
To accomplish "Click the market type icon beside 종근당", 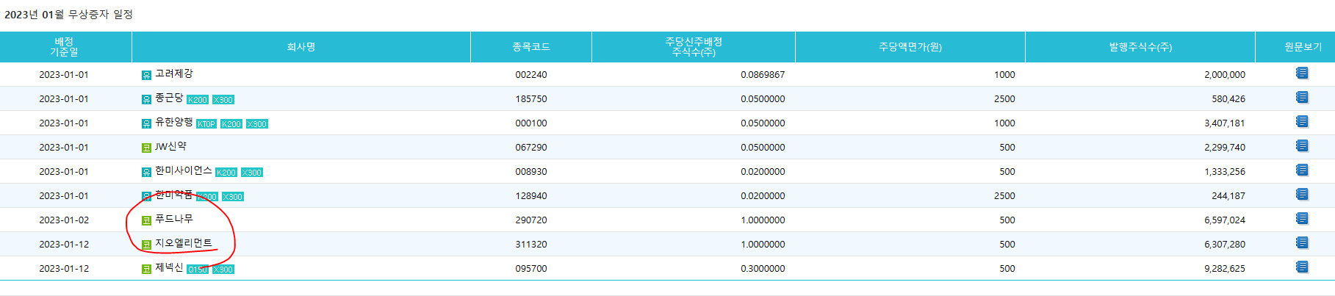I will [x=146, y=99].
